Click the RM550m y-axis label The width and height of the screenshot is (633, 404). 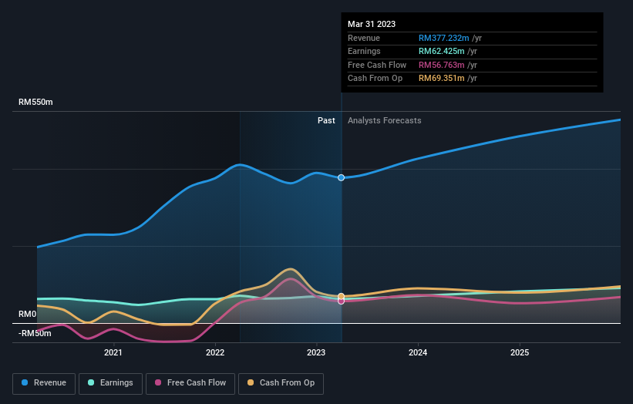(x=35, y=102)
